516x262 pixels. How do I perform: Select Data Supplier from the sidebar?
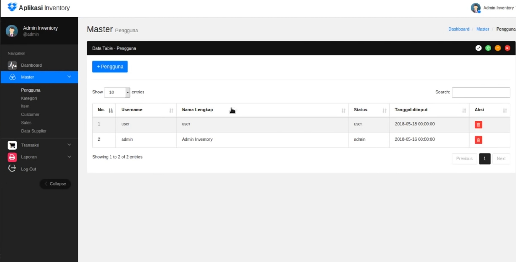click(x=34, y=131)
